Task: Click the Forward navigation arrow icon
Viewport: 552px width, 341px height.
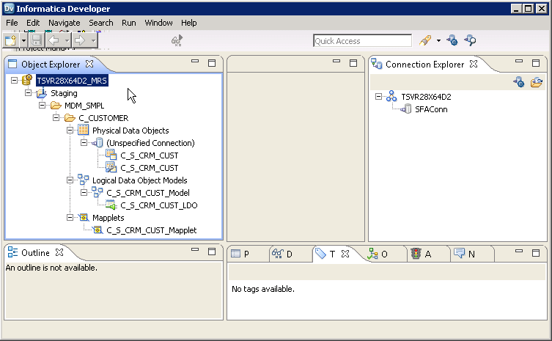Action: point(81,40)
